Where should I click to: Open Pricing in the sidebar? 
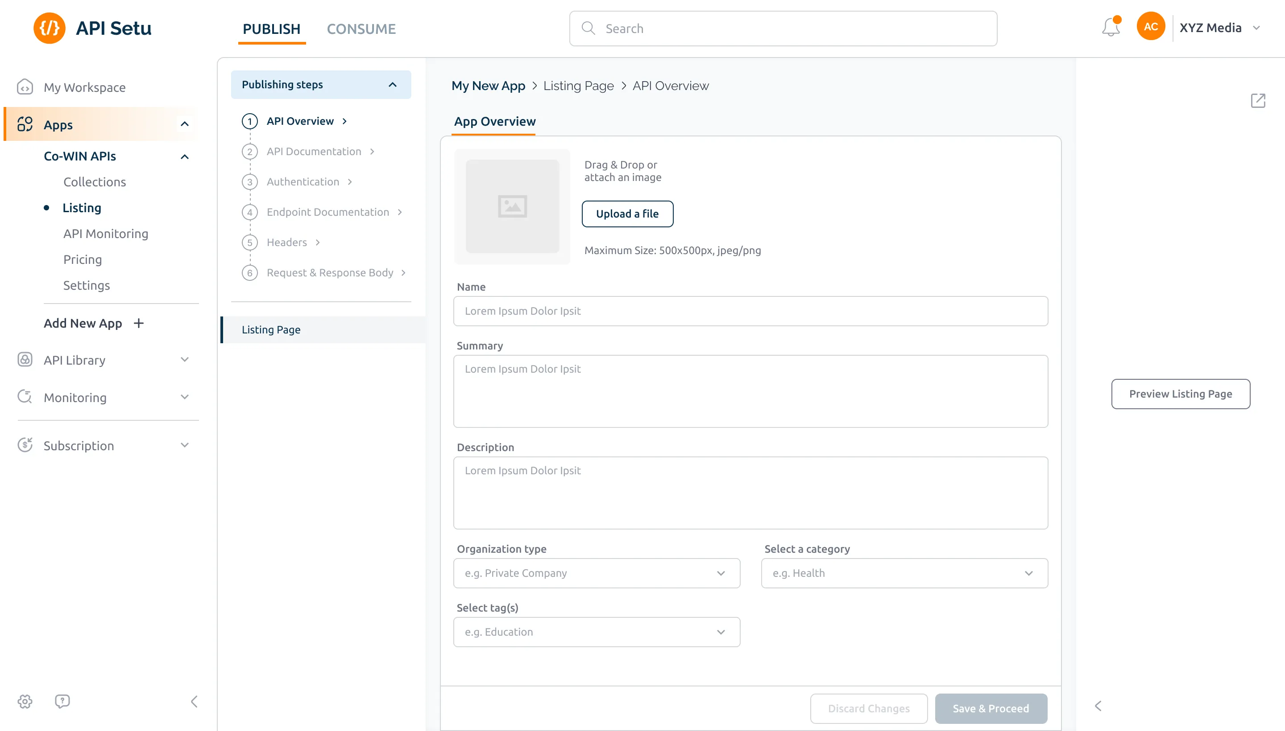[x=83, y=259]
